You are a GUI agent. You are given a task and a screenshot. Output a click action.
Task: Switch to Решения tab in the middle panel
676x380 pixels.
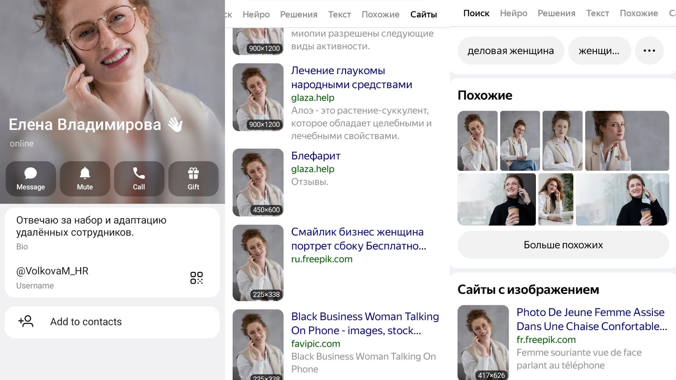click(x=299, y=14)
